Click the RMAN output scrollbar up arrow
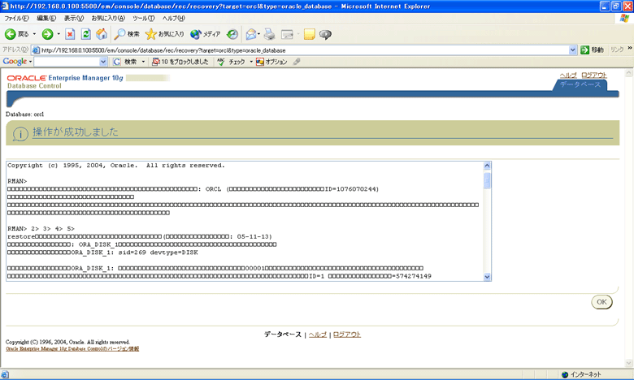 click(x=487, y=166)
